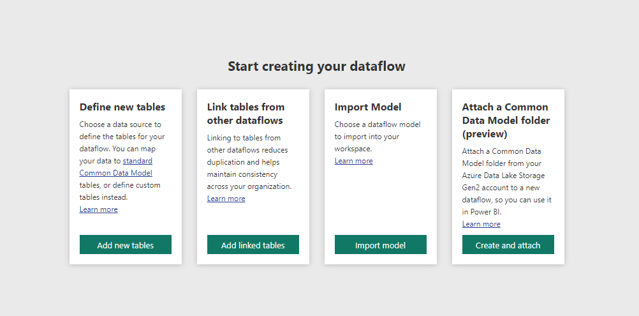Click the Link tables from other dataflows heading
Viewport: 639px width, 316px height.
point(246,114)
